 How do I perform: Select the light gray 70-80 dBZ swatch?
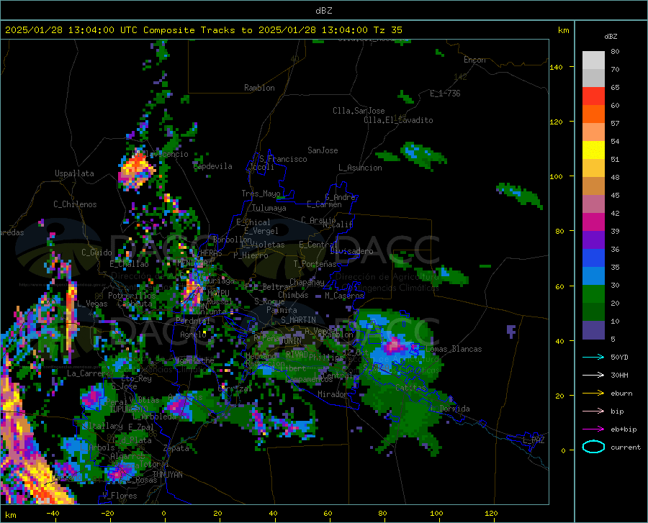593,60
